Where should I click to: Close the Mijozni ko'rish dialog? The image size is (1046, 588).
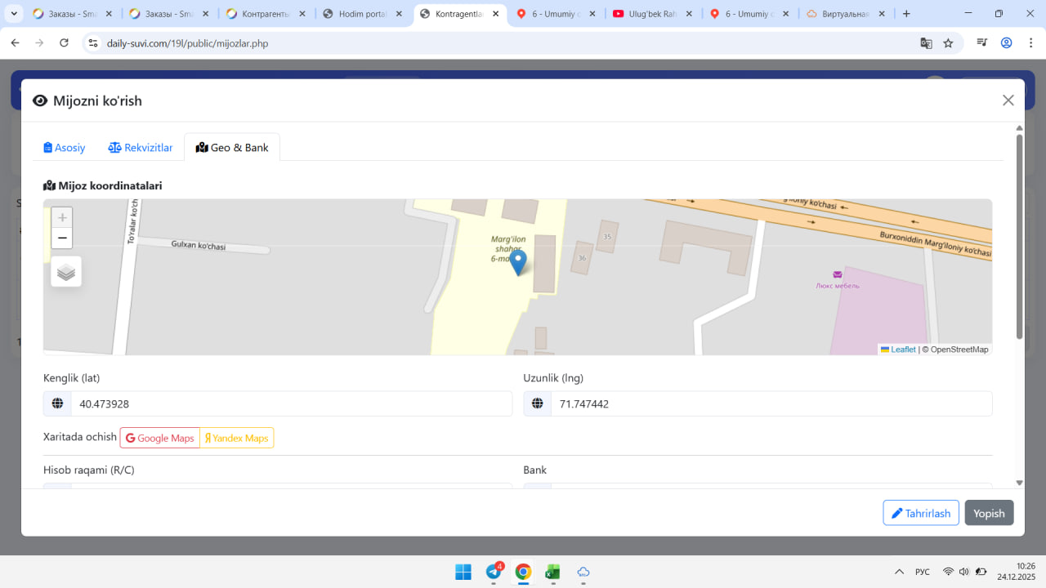click(1008, 100)
